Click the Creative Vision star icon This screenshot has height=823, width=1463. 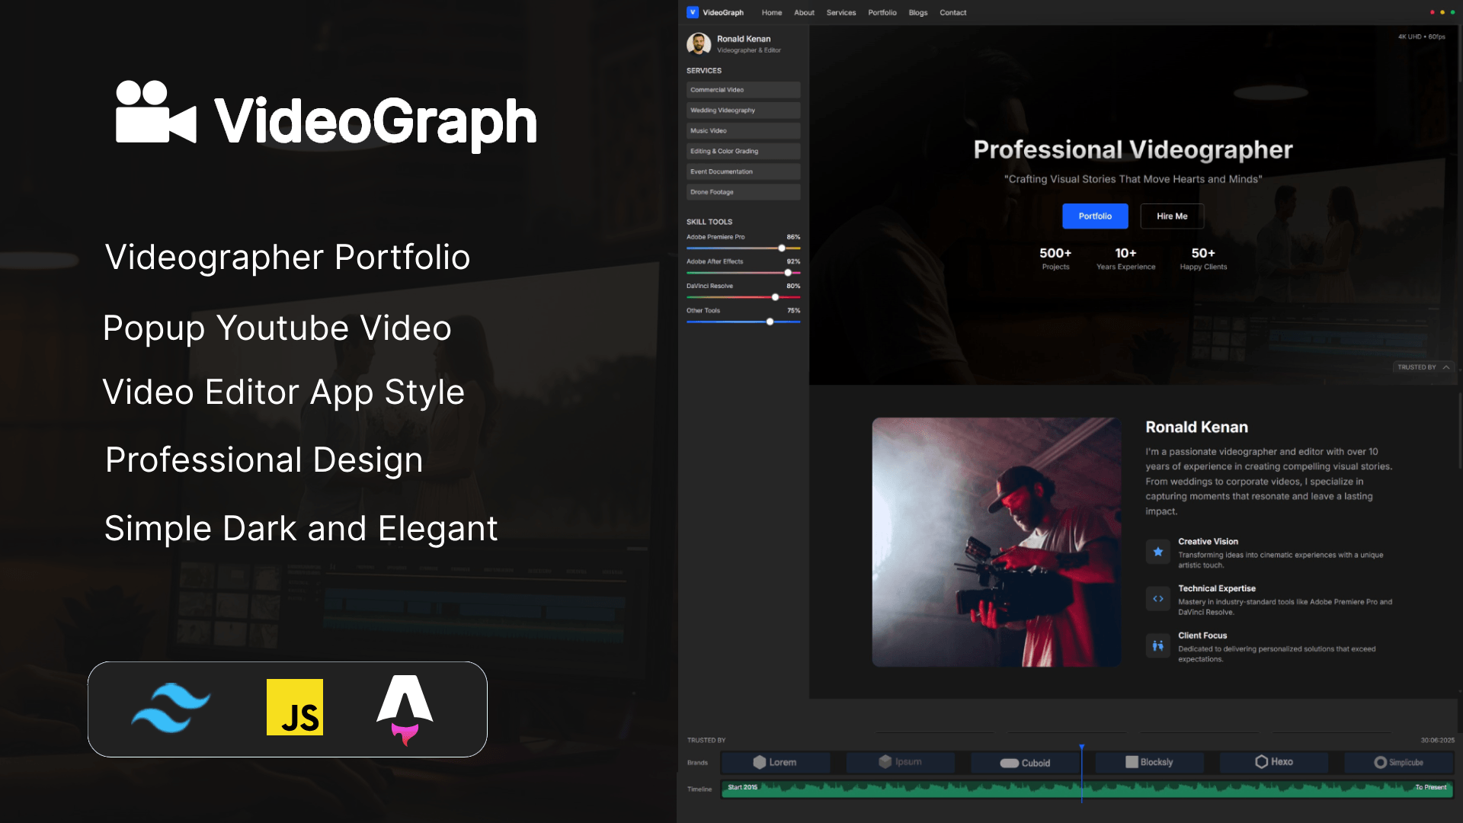click(x=1157, y=552)
